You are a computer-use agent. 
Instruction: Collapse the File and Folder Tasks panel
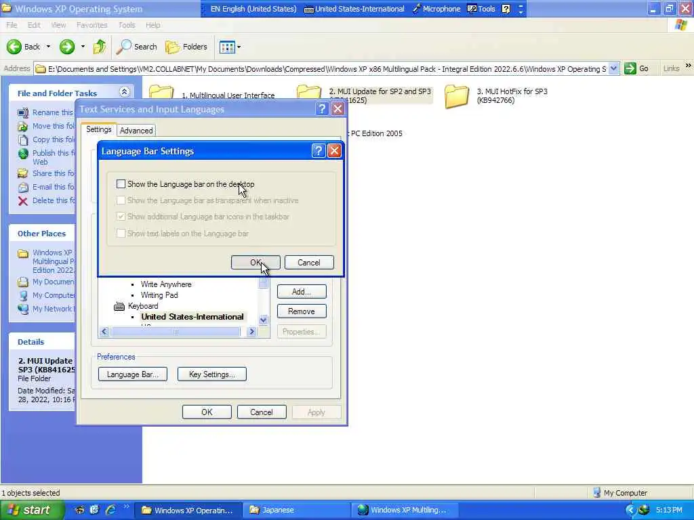(125, 92)
